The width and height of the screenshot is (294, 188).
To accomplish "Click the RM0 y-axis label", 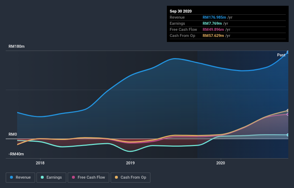I will (x=13, y=134).
